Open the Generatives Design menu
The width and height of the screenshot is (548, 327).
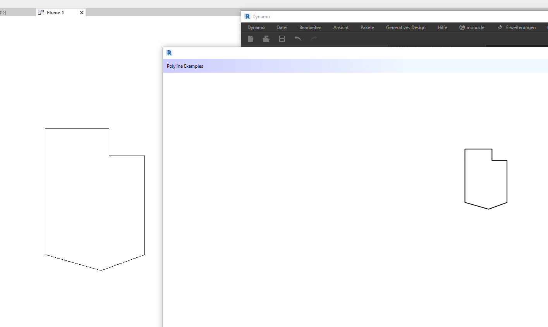405,27
